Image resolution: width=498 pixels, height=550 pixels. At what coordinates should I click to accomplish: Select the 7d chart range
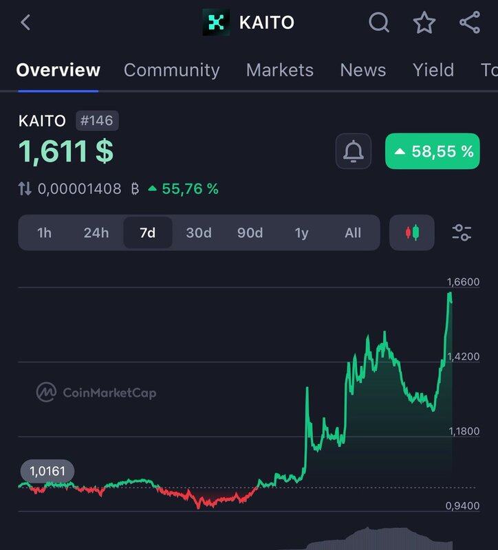click(148, 233)
